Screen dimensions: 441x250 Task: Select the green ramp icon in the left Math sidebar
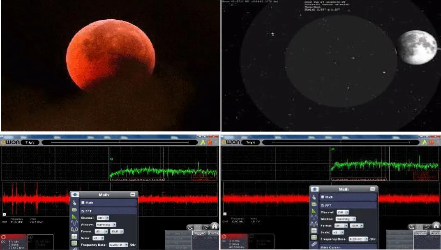74,216
